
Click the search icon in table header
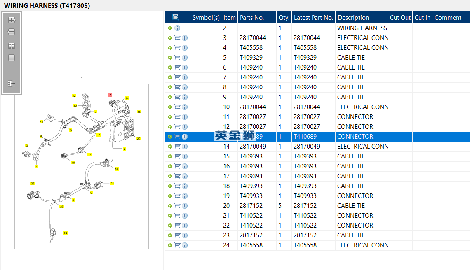(175, 17)
